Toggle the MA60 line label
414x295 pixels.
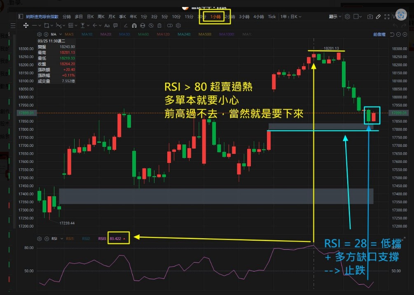tap(144, 34)
